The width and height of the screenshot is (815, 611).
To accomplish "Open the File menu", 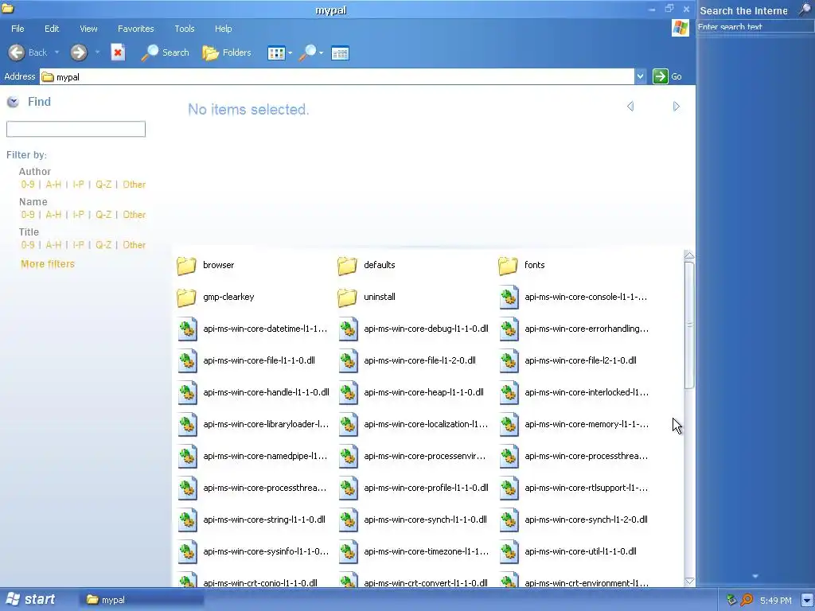I will point(18,29).
